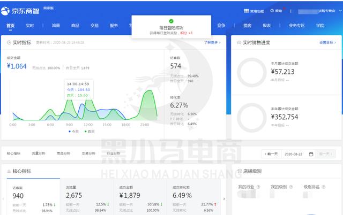
Task: Open the 流量 tab
Action: coord(56,26)
